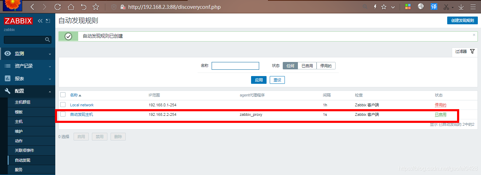Image resolution: width=481 pixels, height=175 pixels.
Task: Open the browser hamburger menu
Action: pos(474,7)
